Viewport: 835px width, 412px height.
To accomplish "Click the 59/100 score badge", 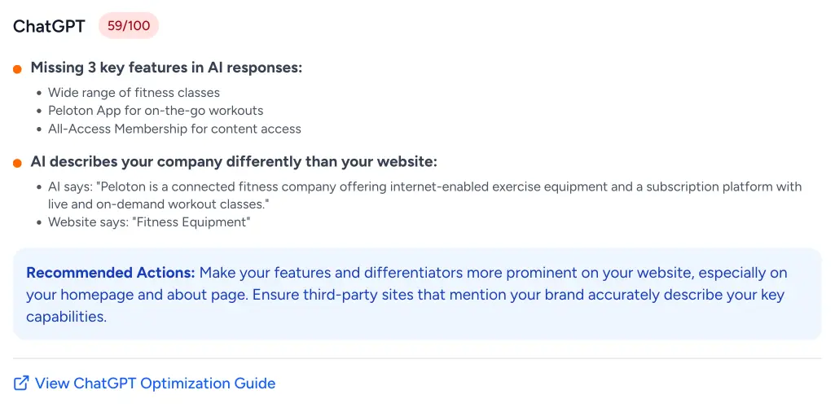I will pos(129,26).
